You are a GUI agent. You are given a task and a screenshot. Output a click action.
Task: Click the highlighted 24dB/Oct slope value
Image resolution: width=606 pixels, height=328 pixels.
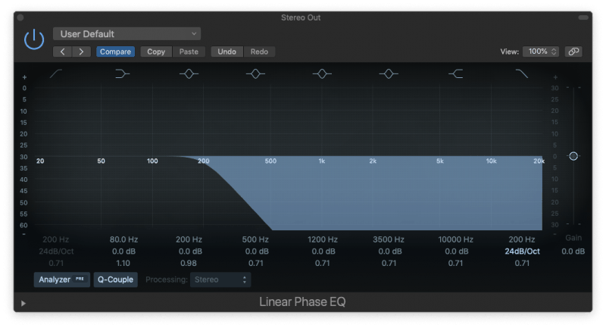[522, 251]
